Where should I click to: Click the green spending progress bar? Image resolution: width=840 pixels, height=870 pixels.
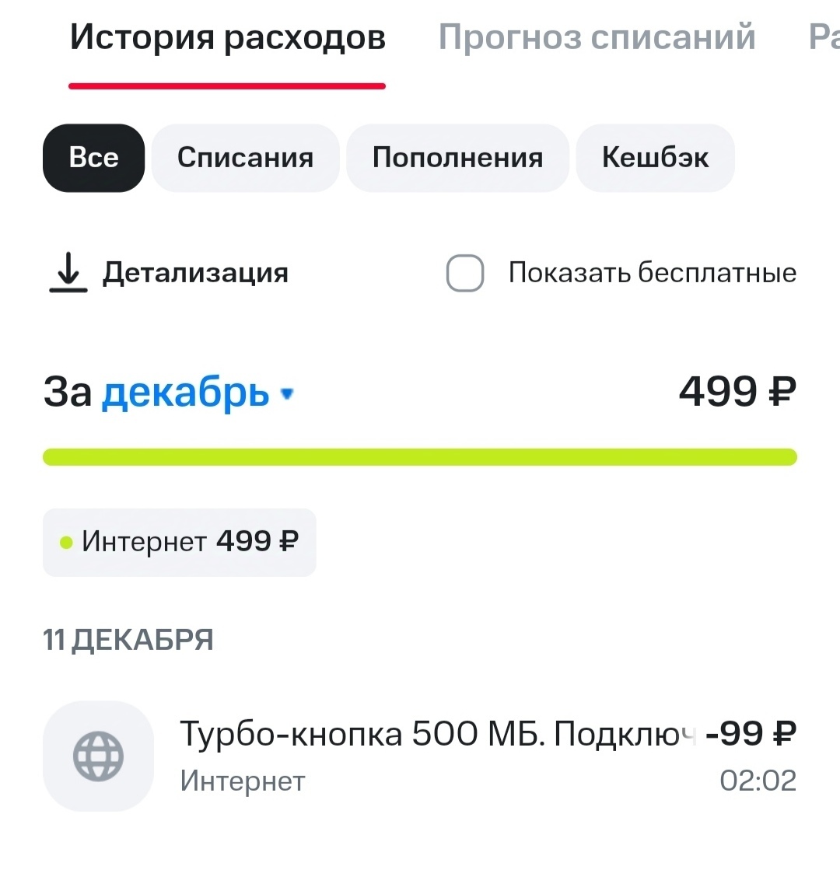(420, 456)
